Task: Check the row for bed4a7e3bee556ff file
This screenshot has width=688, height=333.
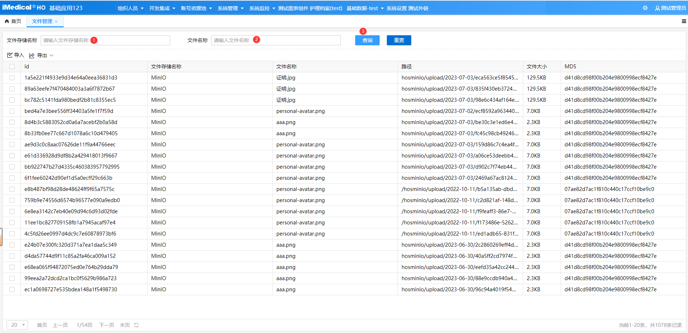Action: pos(12,111)
